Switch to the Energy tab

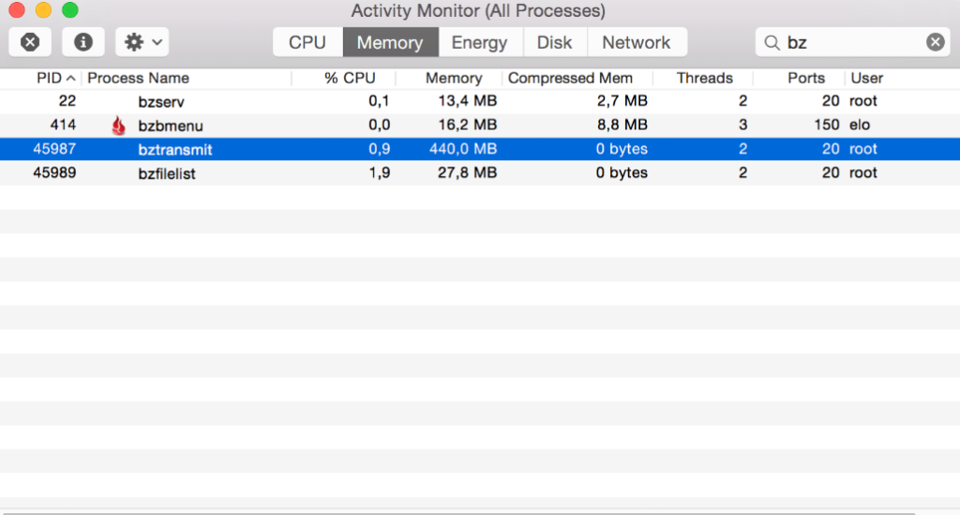point(479,42)
